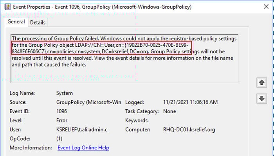This screenshot has width=274, height=156.
Task: Select the Logged timestamp 11/21/2021 11:06:16 AM
Action: coord(191,102)
